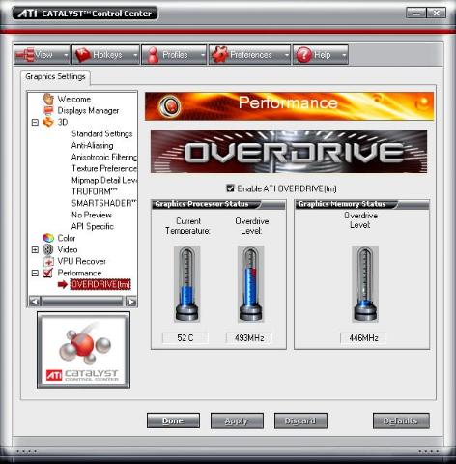Click the Help question mark icon
456x464 pixels.
[303, 55]
